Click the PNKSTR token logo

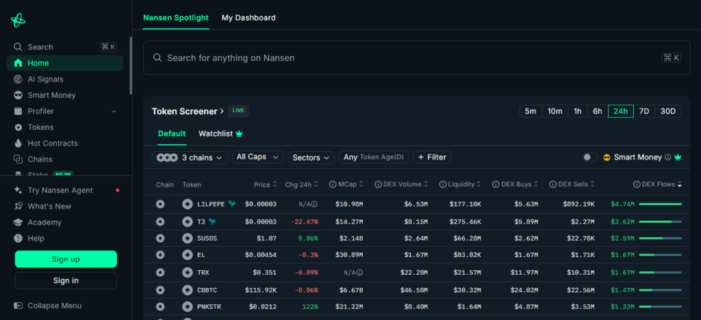(x=188, y=306)
